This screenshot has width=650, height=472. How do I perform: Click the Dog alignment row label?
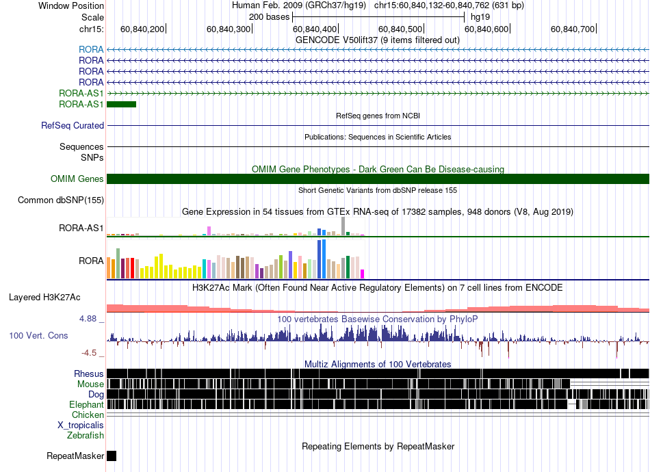coord(96,395)
